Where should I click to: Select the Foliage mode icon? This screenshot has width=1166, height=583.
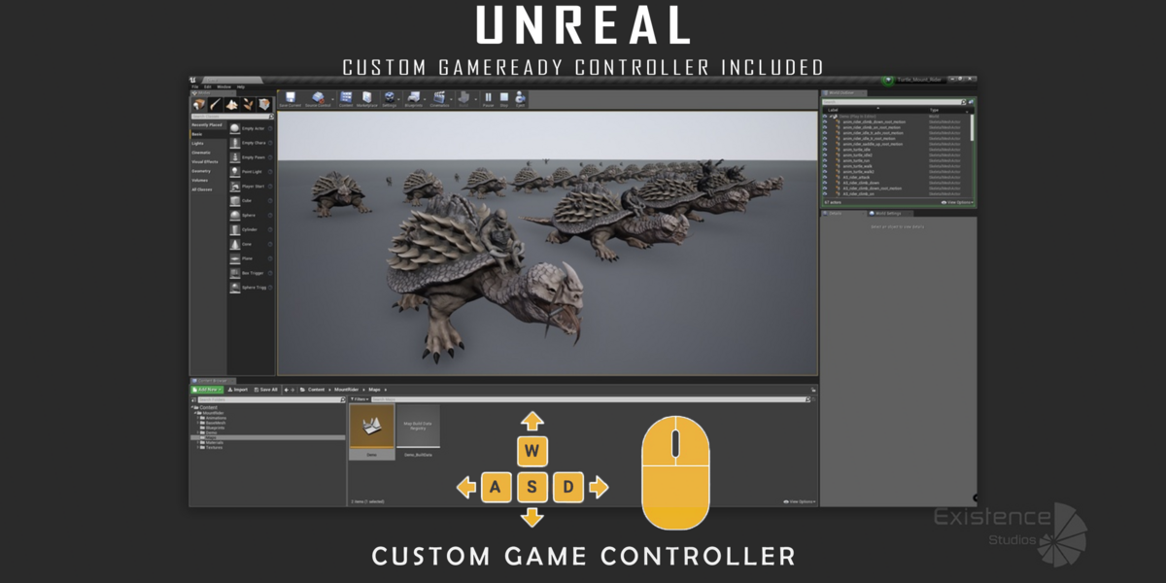pyautogui.click(x=248, y=104)
